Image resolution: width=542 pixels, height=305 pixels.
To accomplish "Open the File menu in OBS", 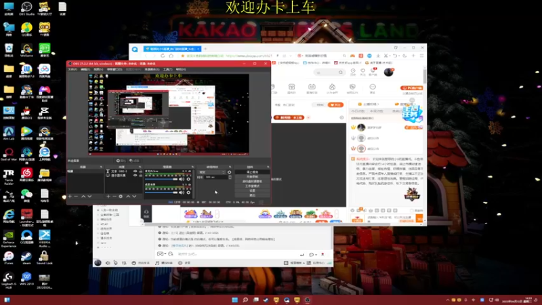I will pyautogui.click(x=72, y=69).
